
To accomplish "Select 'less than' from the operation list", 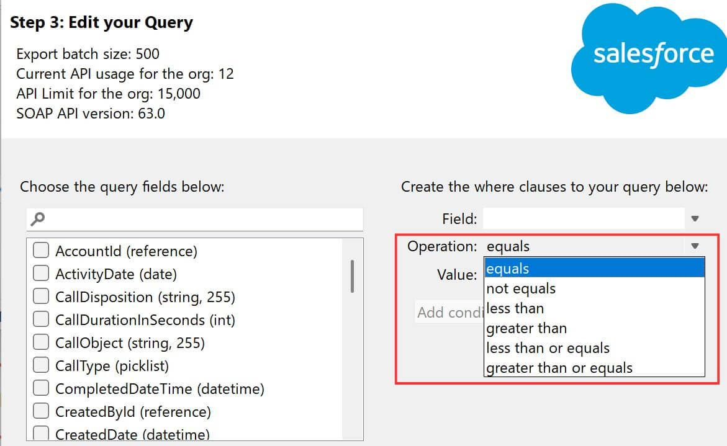I will pyautogui.click(x=515, y=308).
